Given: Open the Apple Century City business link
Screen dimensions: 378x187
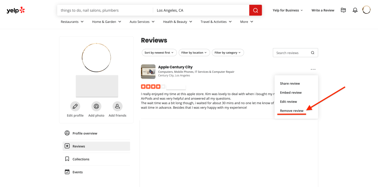Looking at the screenshot, I should click(x=175, y=67).
